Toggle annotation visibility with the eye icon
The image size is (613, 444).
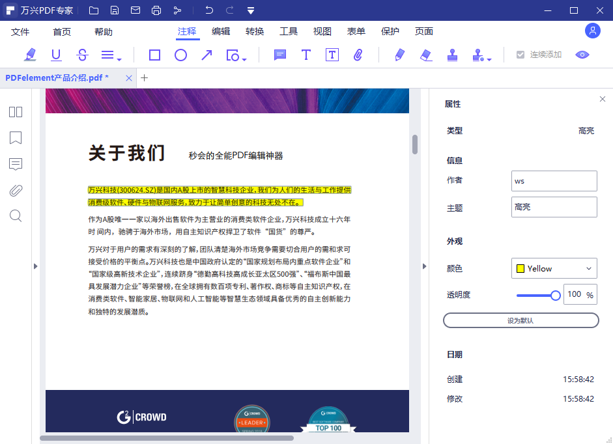click(582, 55)
